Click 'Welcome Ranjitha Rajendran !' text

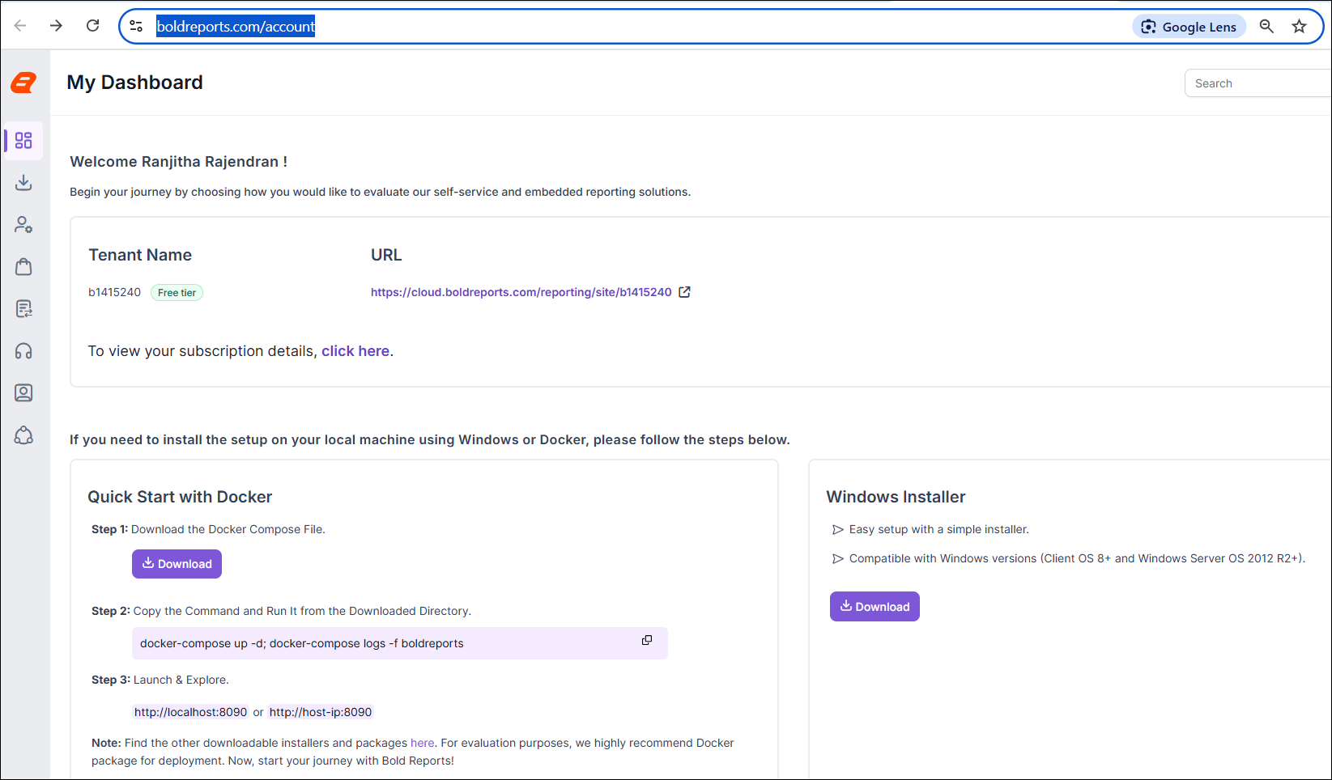(179, 162)
